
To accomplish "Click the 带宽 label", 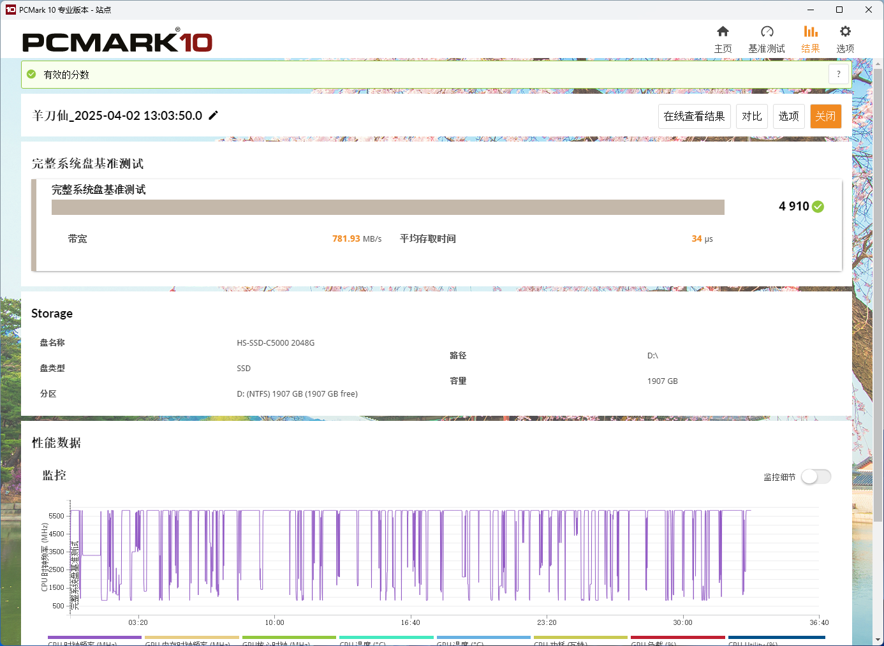I will (x=77, y=239).
